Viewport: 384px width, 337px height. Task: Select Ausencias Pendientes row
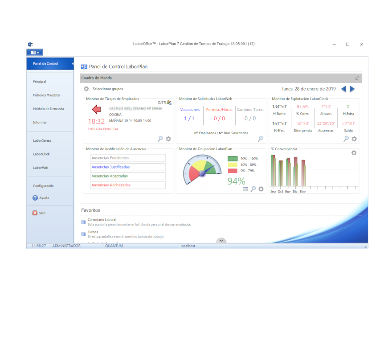(128, 158)
